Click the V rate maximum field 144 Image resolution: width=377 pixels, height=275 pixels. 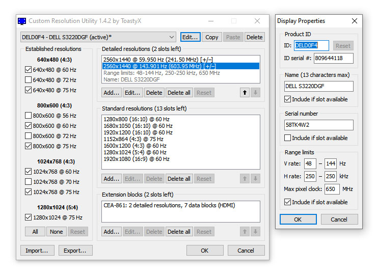(330, 163)
